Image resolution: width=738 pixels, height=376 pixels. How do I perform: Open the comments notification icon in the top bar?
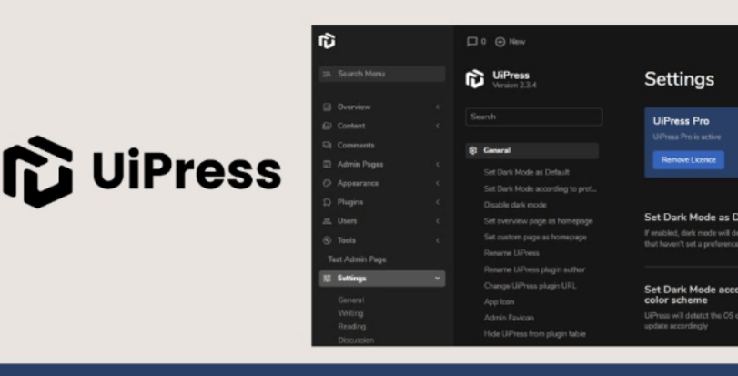471,42
